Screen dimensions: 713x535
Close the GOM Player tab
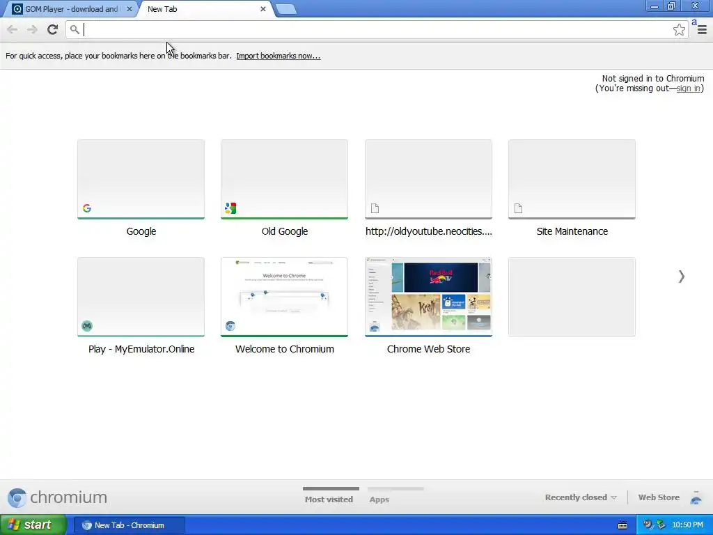(129, 9)
